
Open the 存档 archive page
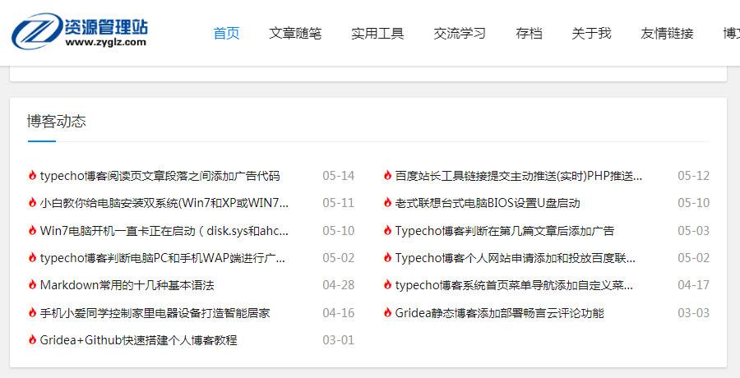(x=529, y=34)
